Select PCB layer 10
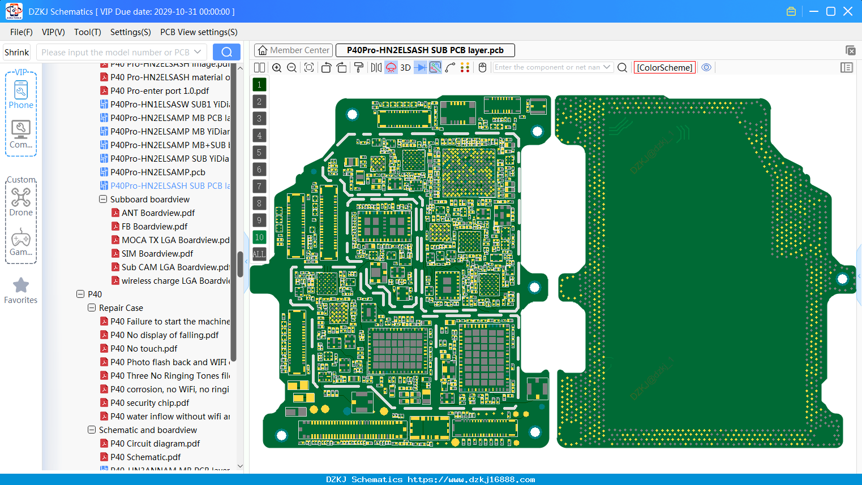The image size is (862, 485). point(259,237)
